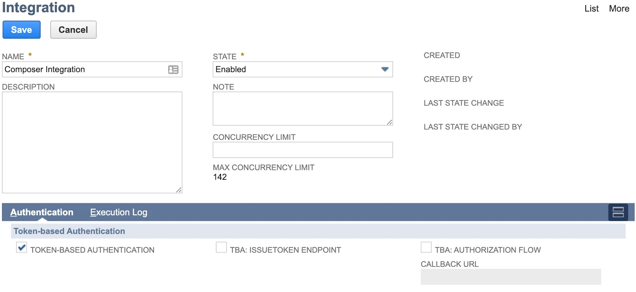Click the Note textarea resize handle
636x292 pixels.
pyautogui.click(x=389, y=123)
